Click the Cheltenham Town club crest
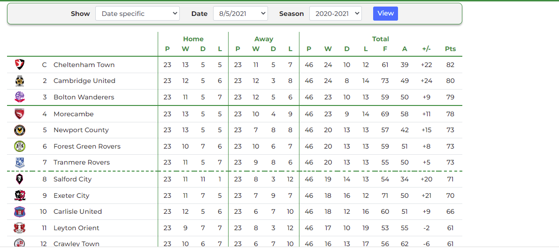Screen dimensions: 559x248 coord(19,65)
